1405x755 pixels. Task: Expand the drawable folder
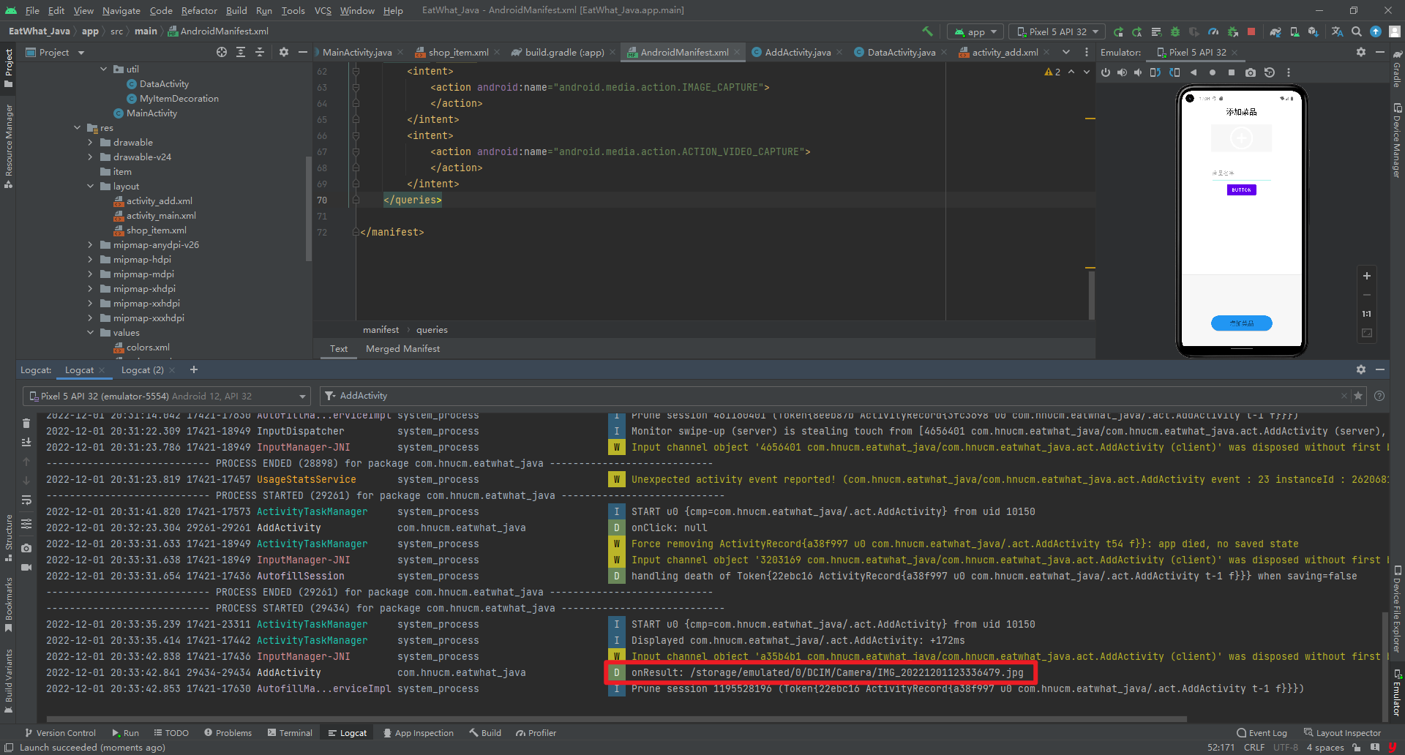[x=90, y=143]
